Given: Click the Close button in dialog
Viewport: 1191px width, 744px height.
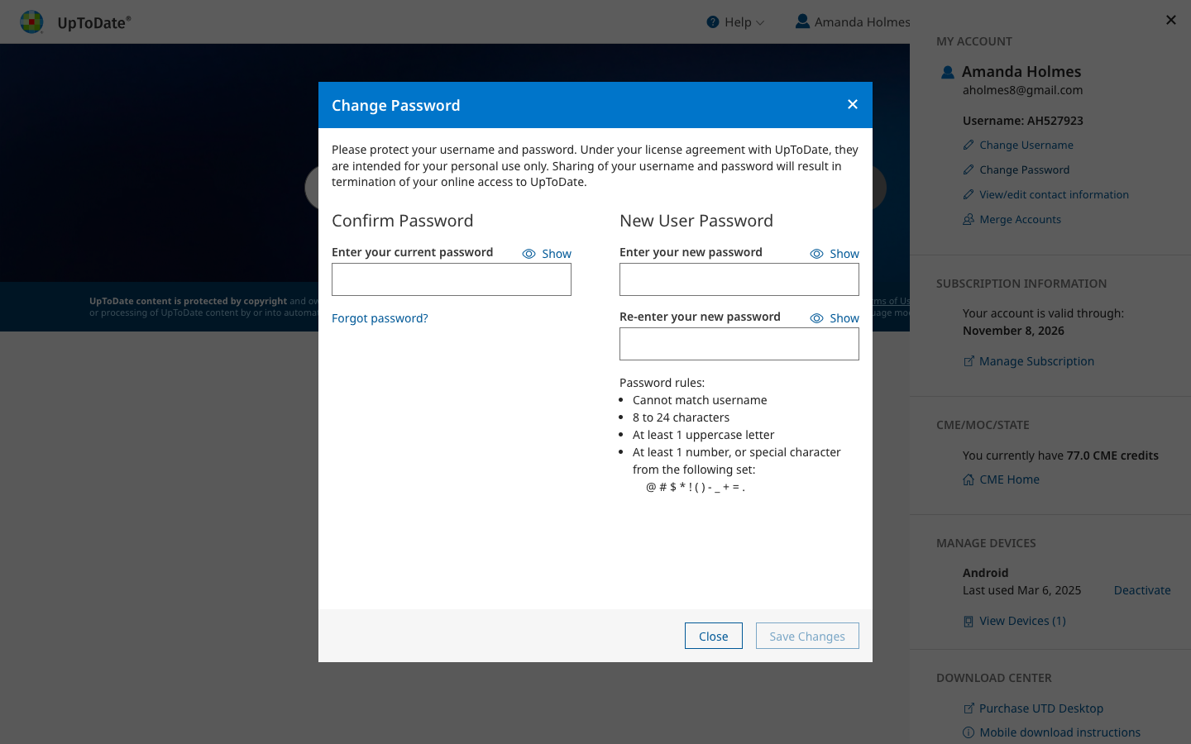Looking at the screenshot, I should (x=714, y=636).
